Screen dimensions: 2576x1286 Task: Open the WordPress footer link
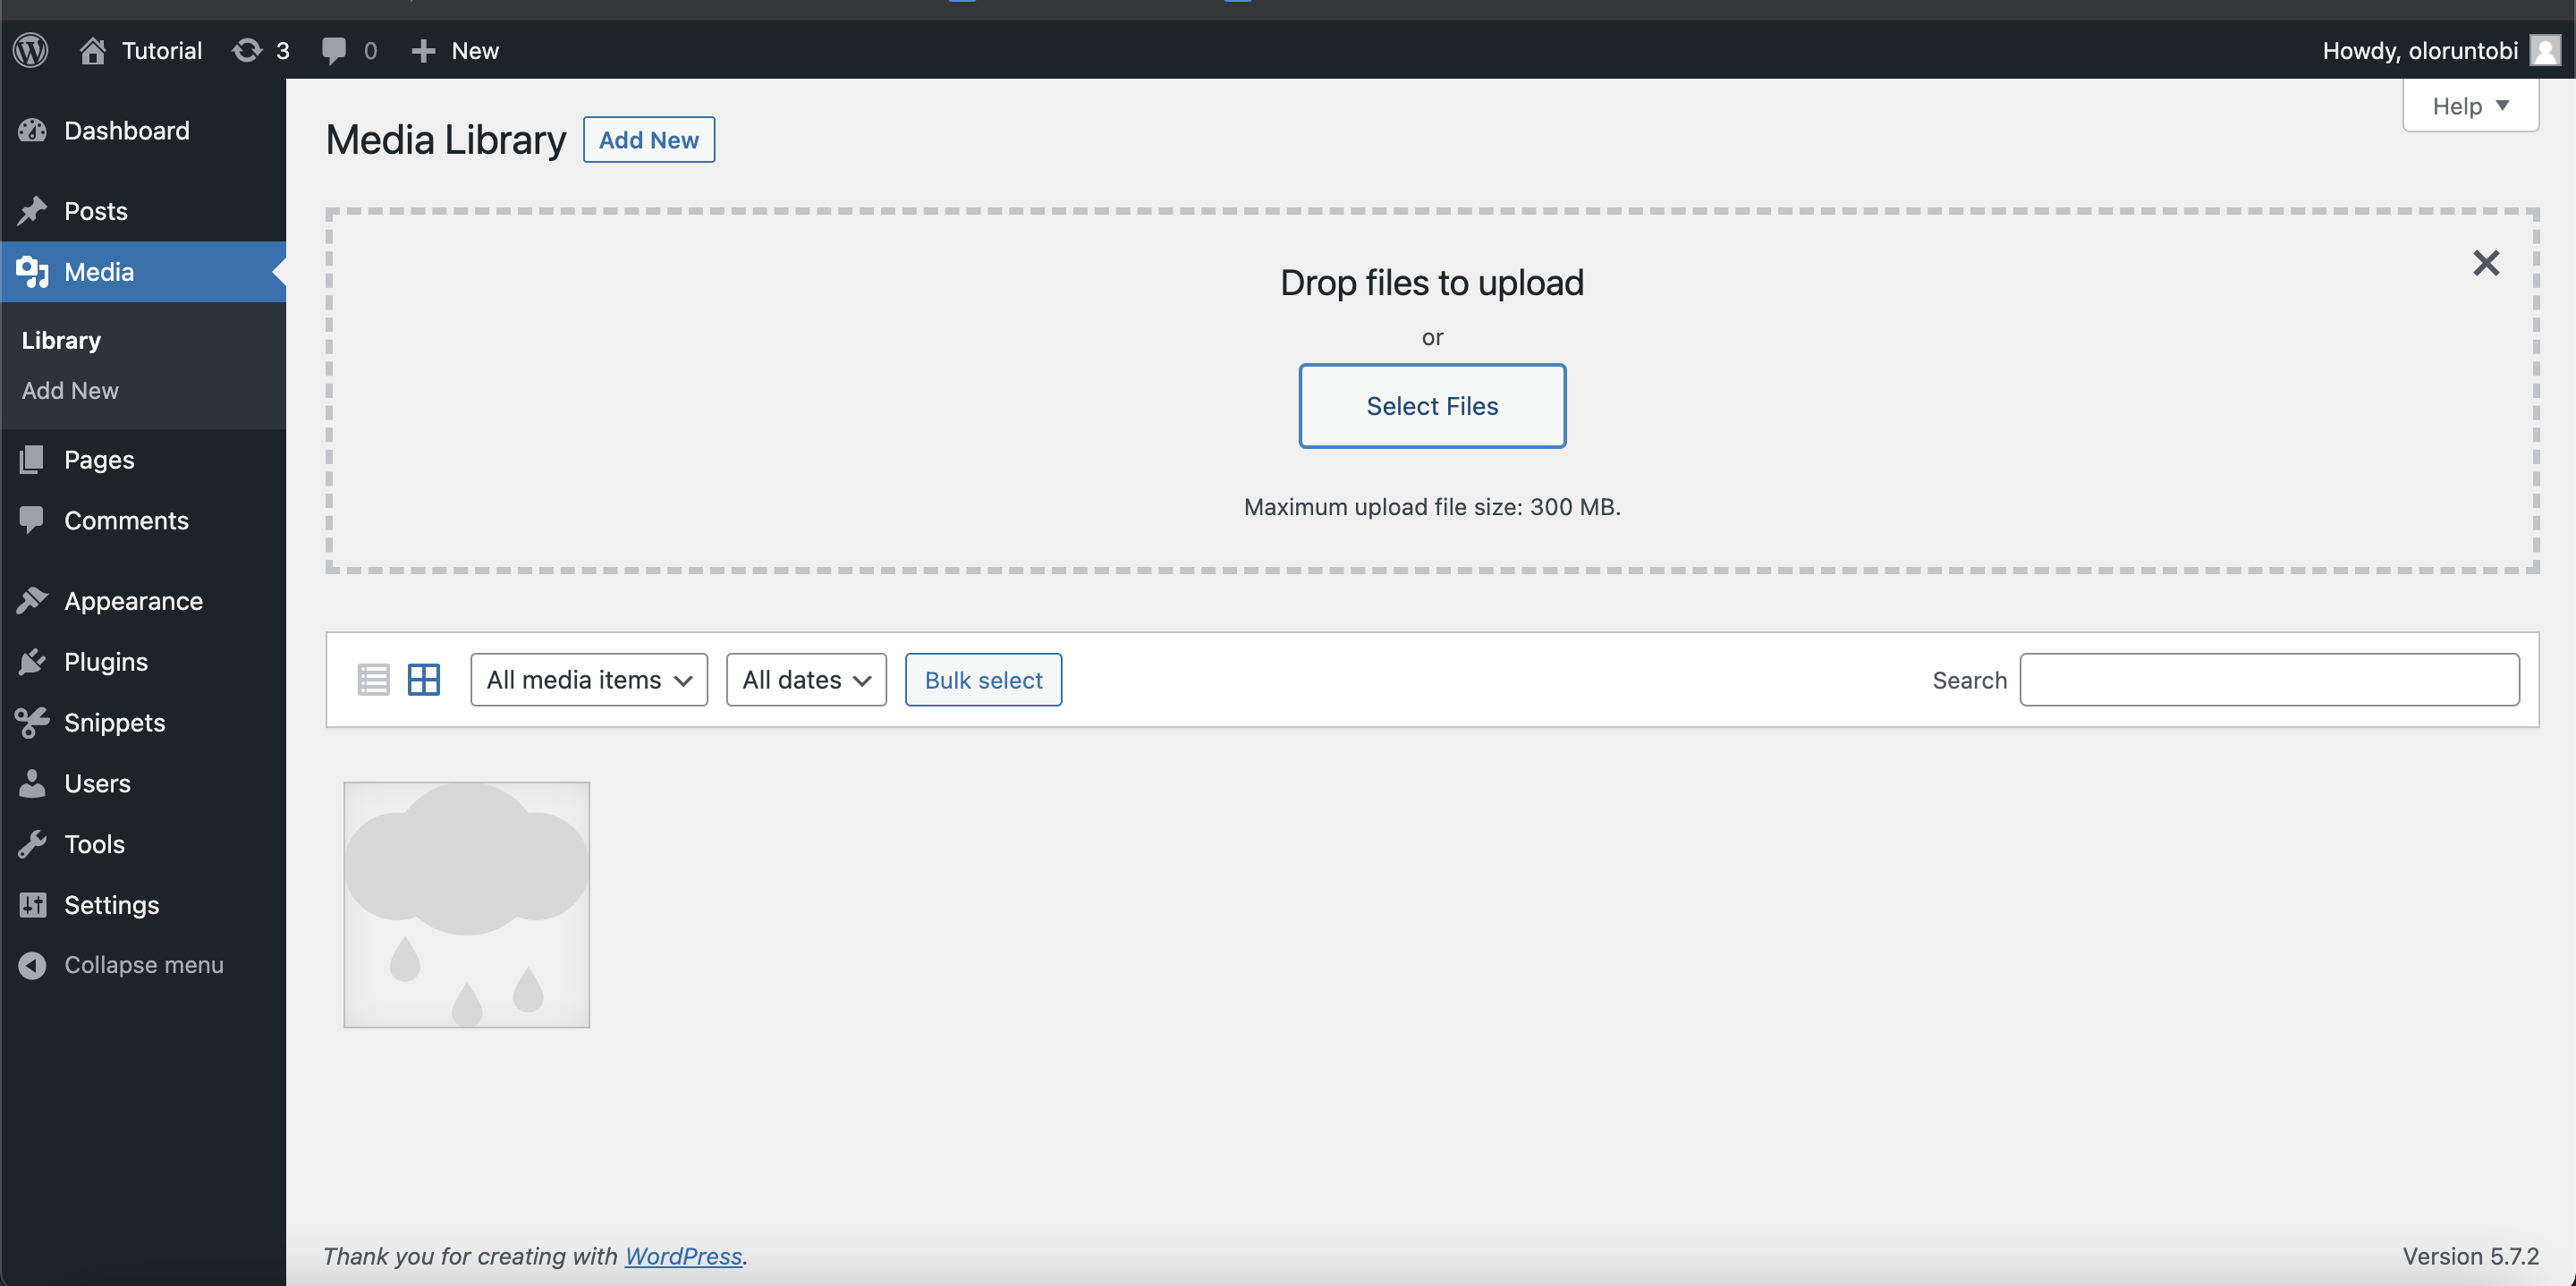click(683, 1256)
